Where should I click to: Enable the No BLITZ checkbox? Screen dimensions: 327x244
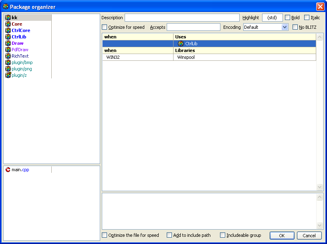(295, 27)
